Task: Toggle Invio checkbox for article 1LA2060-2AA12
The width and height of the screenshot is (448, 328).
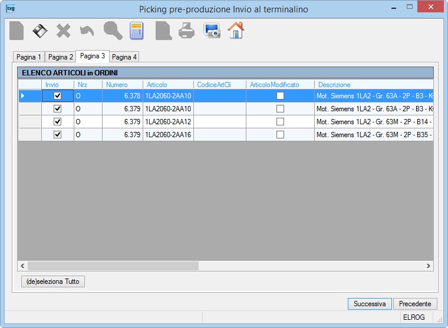Action: click(57, 122)
